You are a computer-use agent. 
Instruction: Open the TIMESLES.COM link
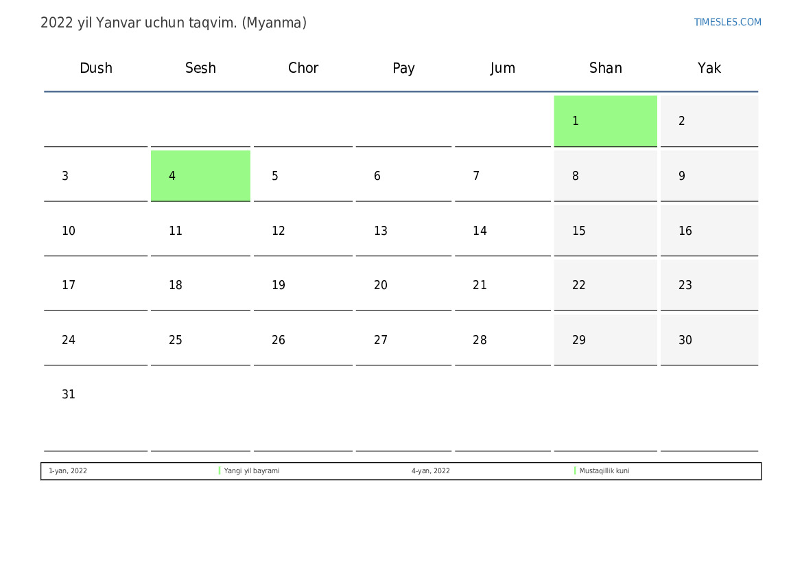[x=727, y=22]
